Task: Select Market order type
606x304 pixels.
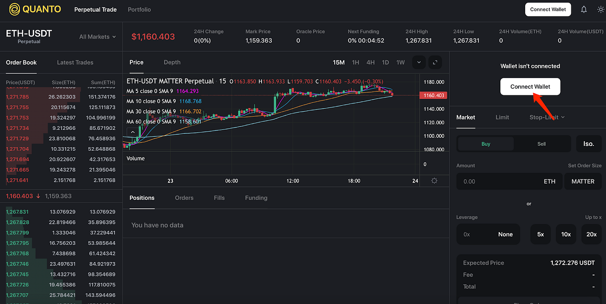Action: (466, 117)
